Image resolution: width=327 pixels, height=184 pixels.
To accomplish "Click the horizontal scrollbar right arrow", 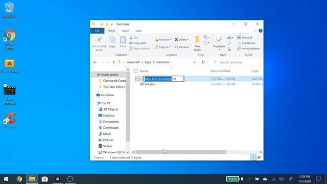I will point(261,152).
